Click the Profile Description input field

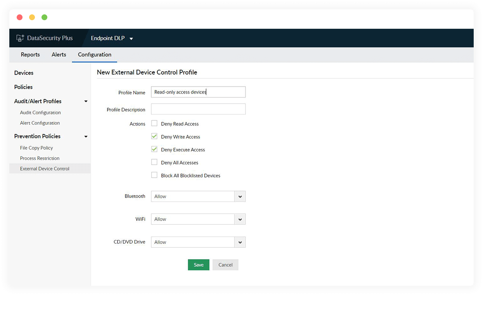(198, 109)
